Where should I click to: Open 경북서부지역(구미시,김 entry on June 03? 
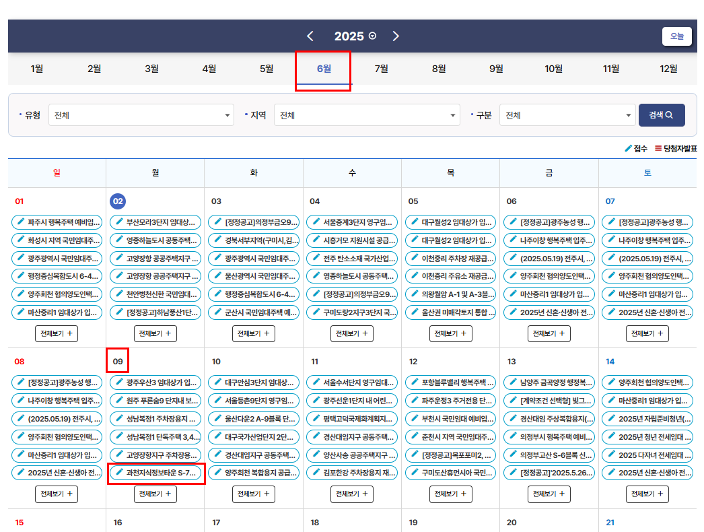[x=254, y=240]
